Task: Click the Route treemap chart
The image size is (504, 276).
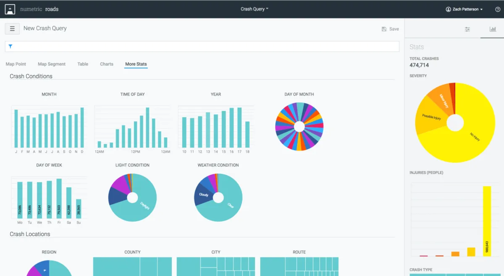Action: point(299,266)
